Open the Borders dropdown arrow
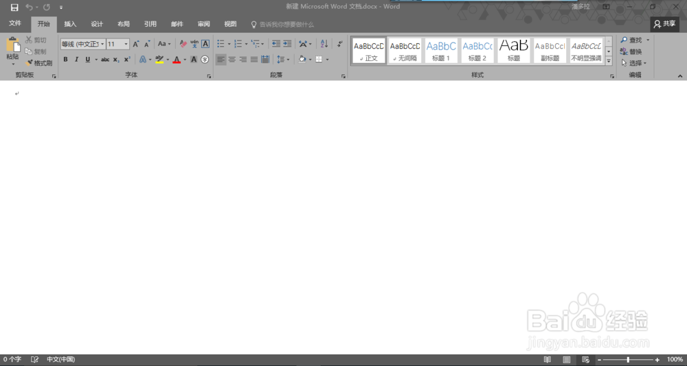The image size is (687, 366). coord(327,59)
